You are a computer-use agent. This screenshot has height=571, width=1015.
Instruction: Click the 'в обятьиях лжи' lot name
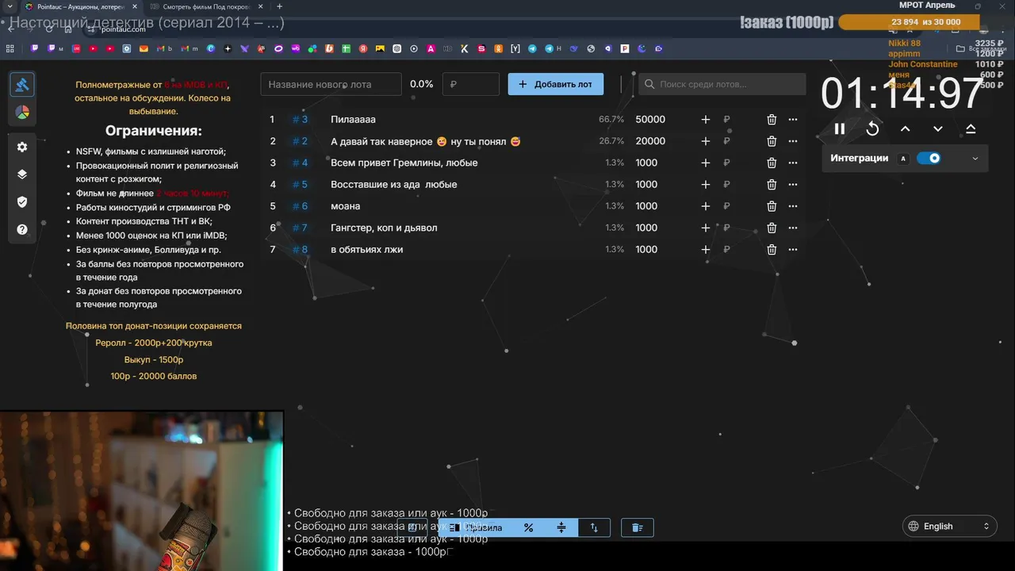(367, 249)
